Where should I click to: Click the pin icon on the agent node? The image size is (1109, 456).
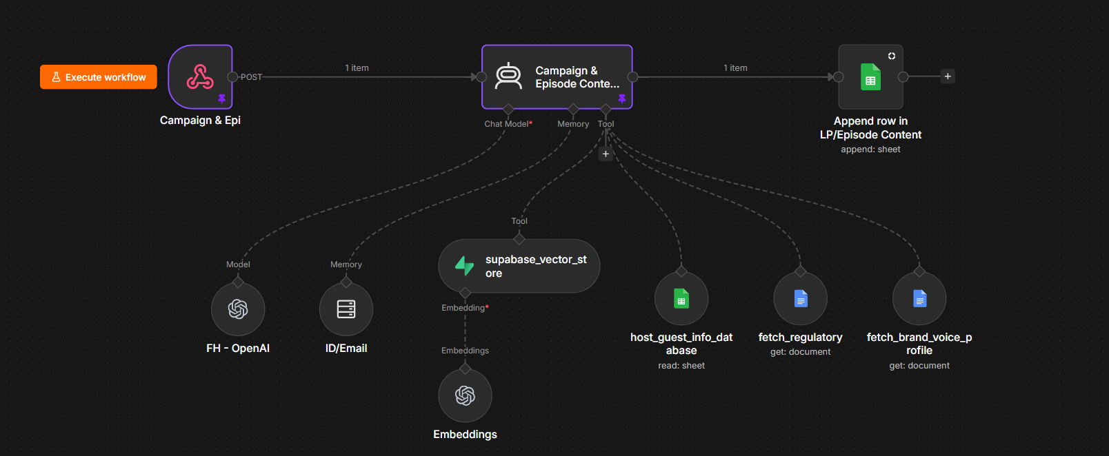622,99
